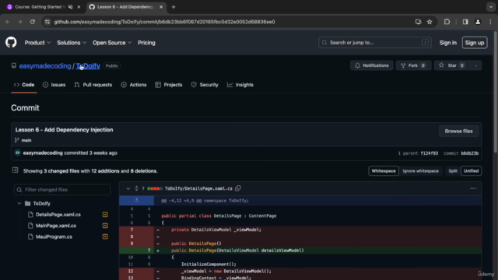Switch to the Code tab
This screenshot has height=280, width=498.
click(24, 85)
